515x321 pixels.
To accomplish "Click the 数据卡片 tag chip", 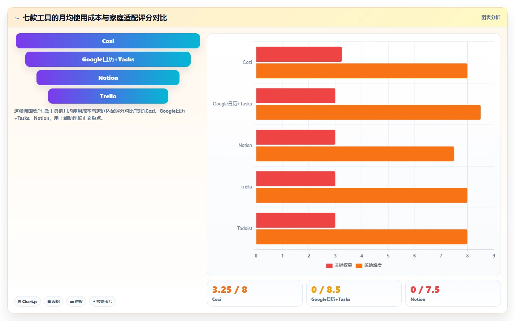I will (103, 302).
